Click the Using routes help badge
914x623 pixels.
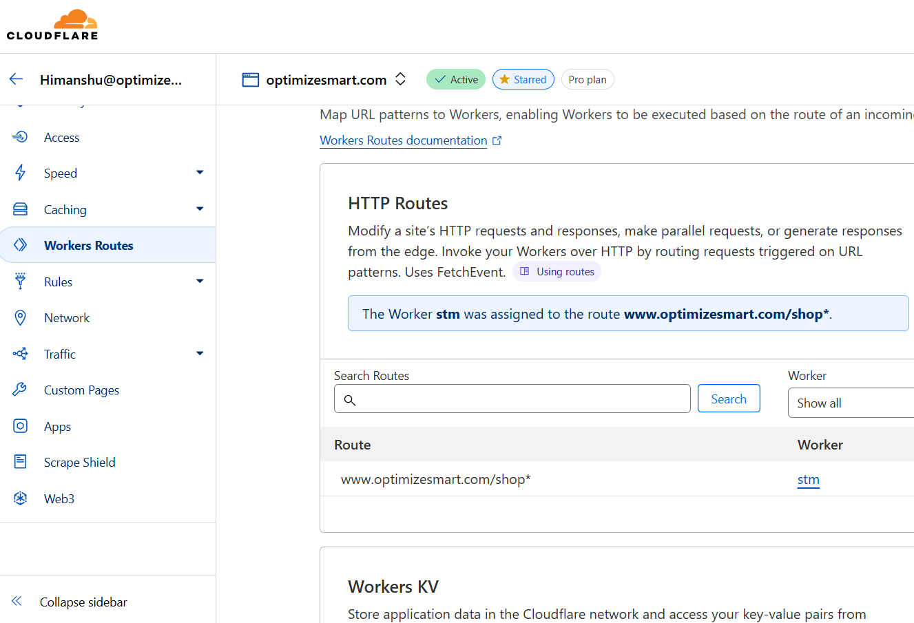click(557, 271)
